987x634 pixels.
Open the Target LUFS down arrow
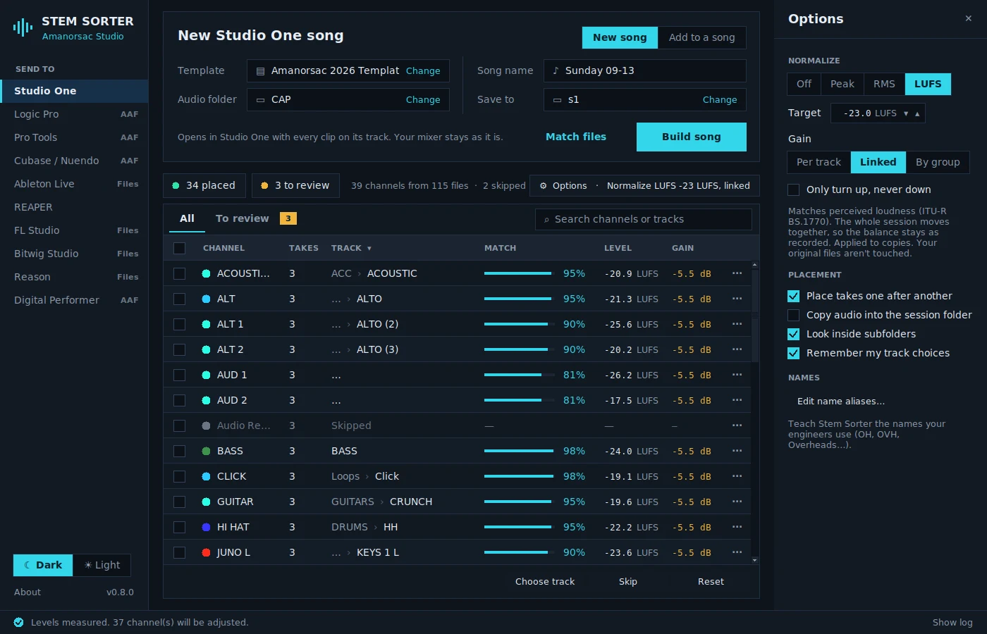coord(906,113)
